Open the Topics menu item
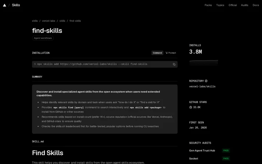The height and width of the screenshot is (164, 262). pos(220,5)
